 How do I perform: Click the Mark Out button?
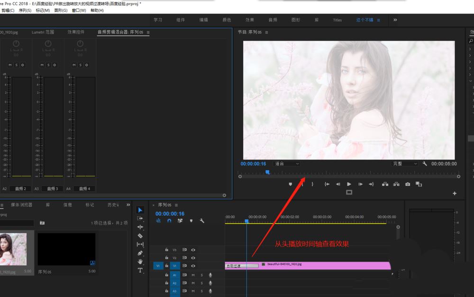coord(312,184)
